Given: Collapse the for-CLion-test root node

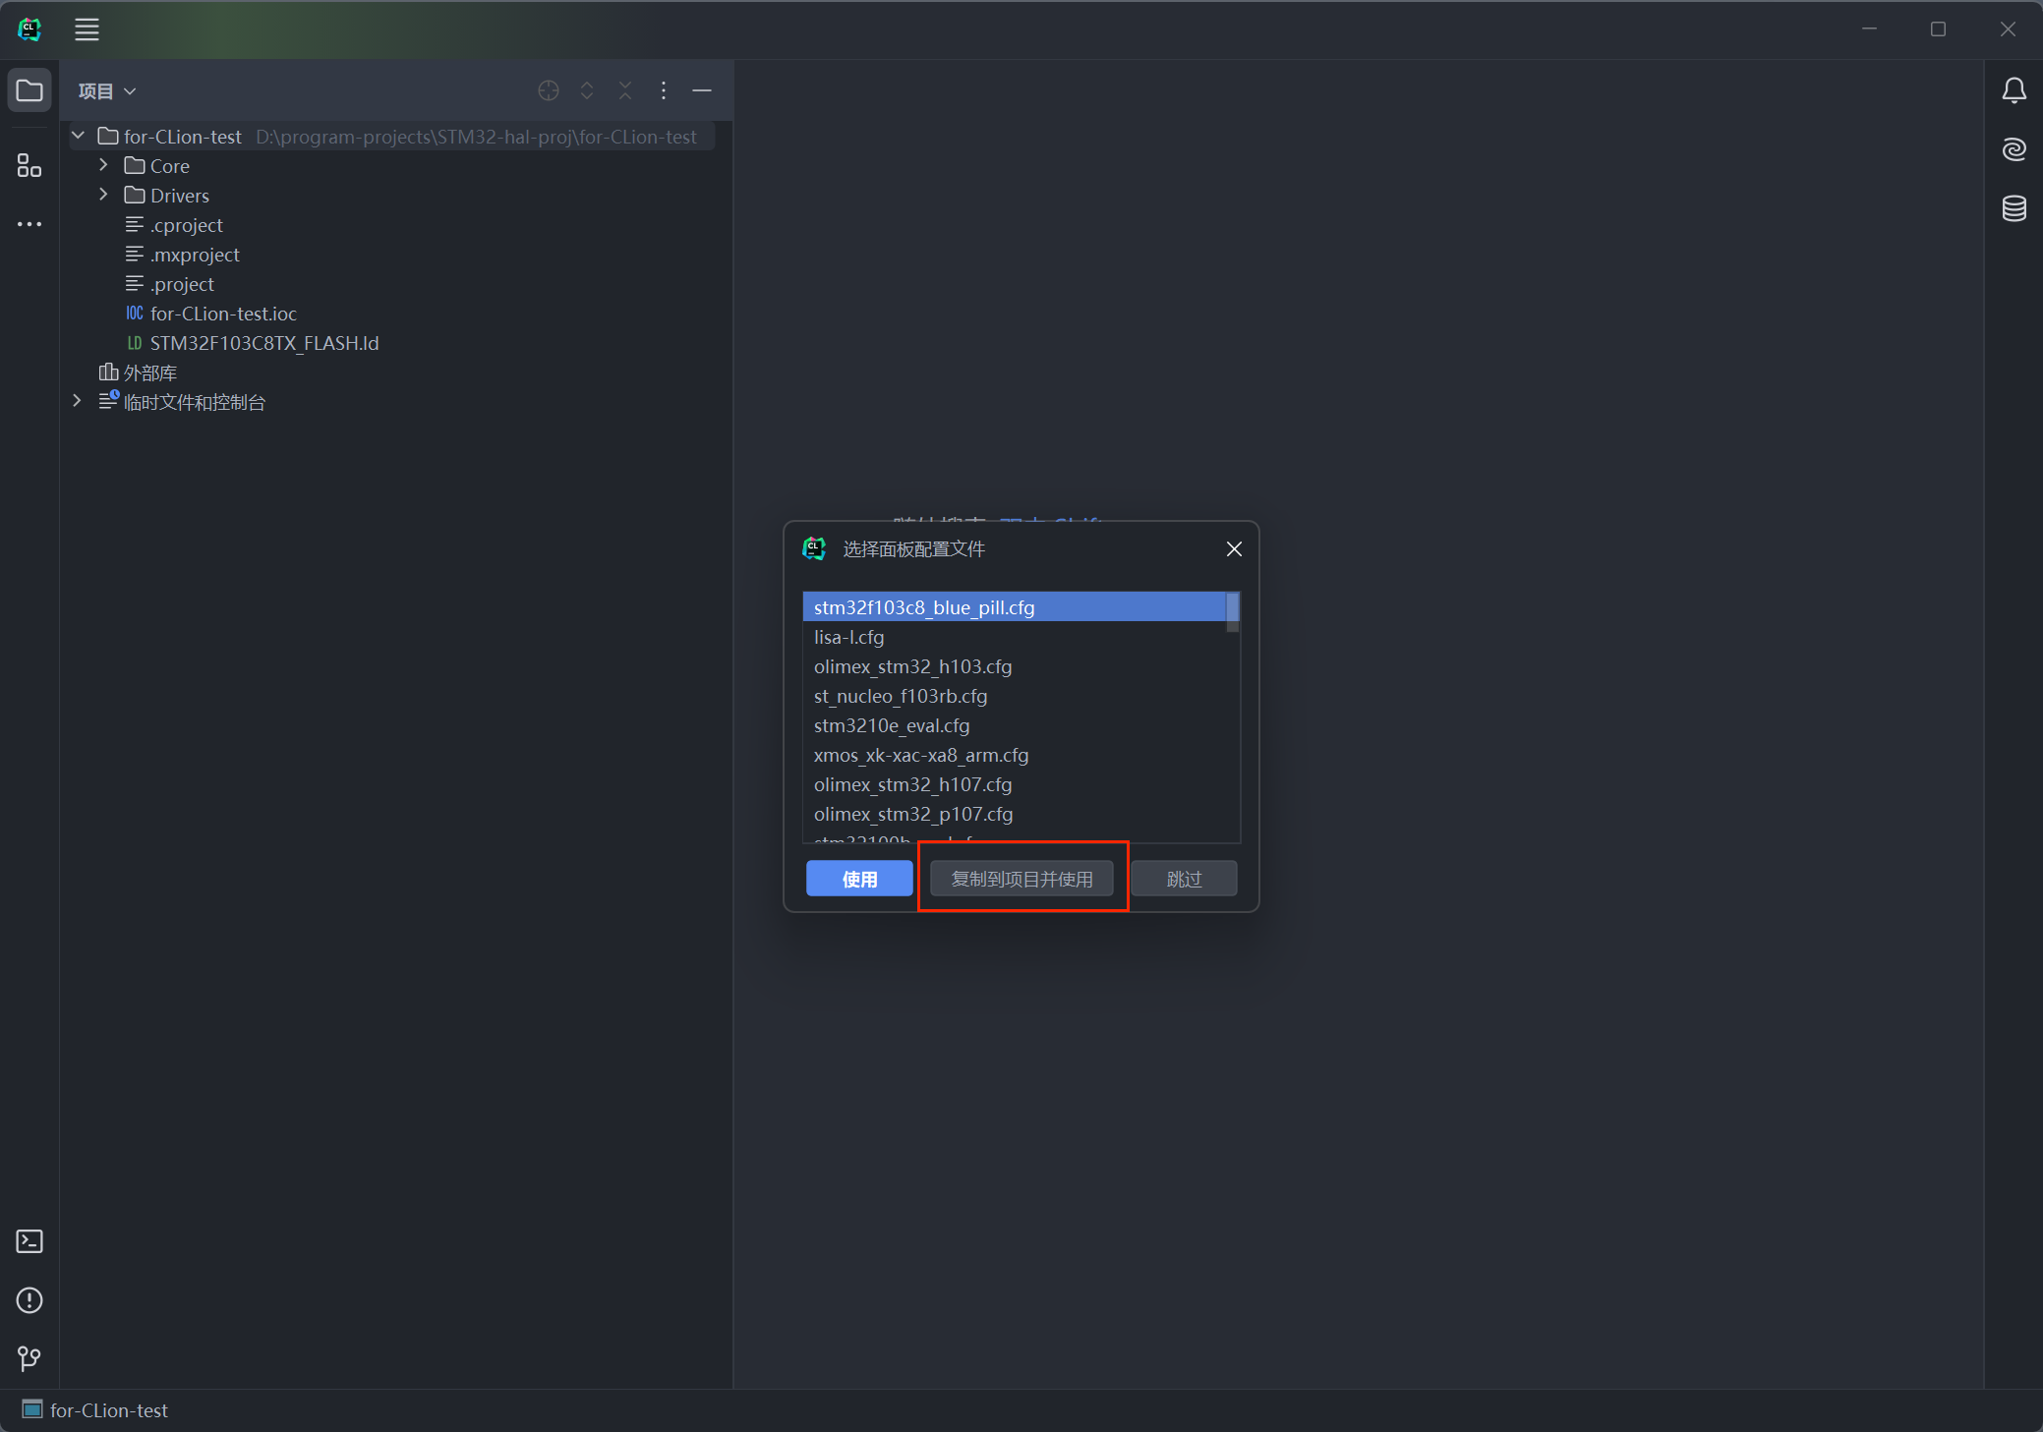Looking at the screenshot, I should tap(78, 136).
